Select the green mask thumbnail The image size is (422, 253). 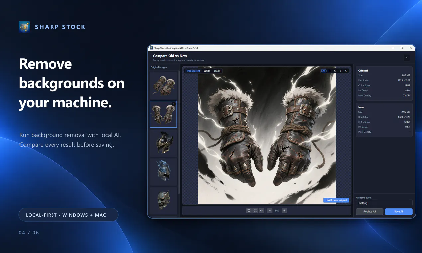[163, 200]
